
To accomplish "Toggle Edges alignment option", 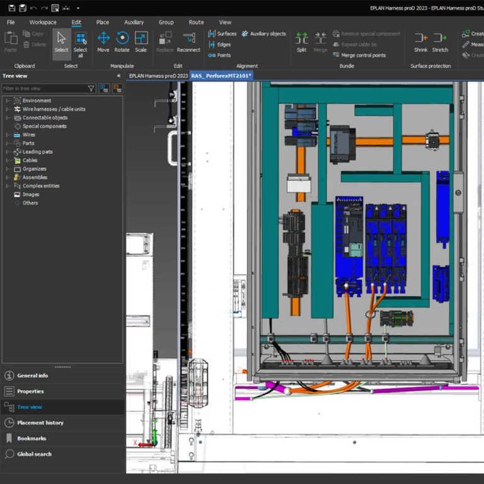I will (x=219, y=45).
